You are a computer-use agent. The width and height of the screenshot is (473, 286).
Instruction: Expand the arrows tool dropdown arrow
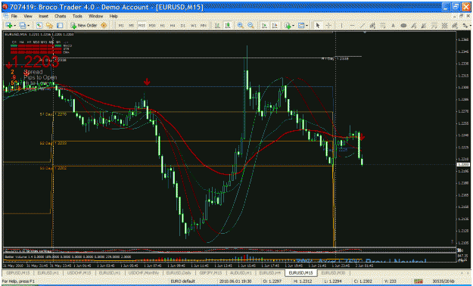470,26
